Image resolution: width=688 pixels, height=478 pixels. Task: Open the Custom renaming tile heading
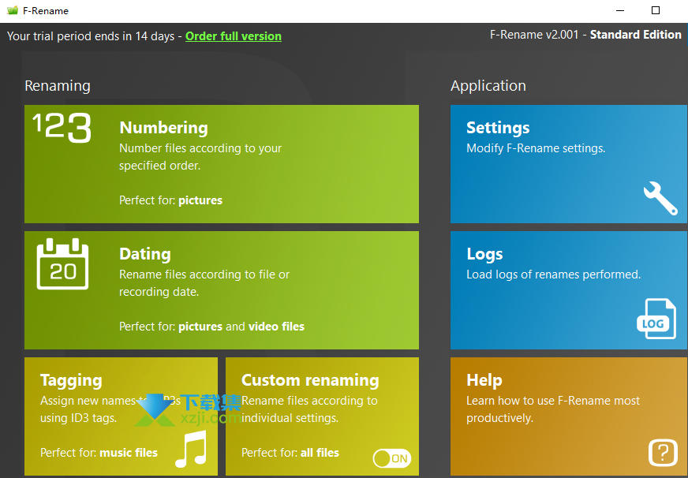310,380
